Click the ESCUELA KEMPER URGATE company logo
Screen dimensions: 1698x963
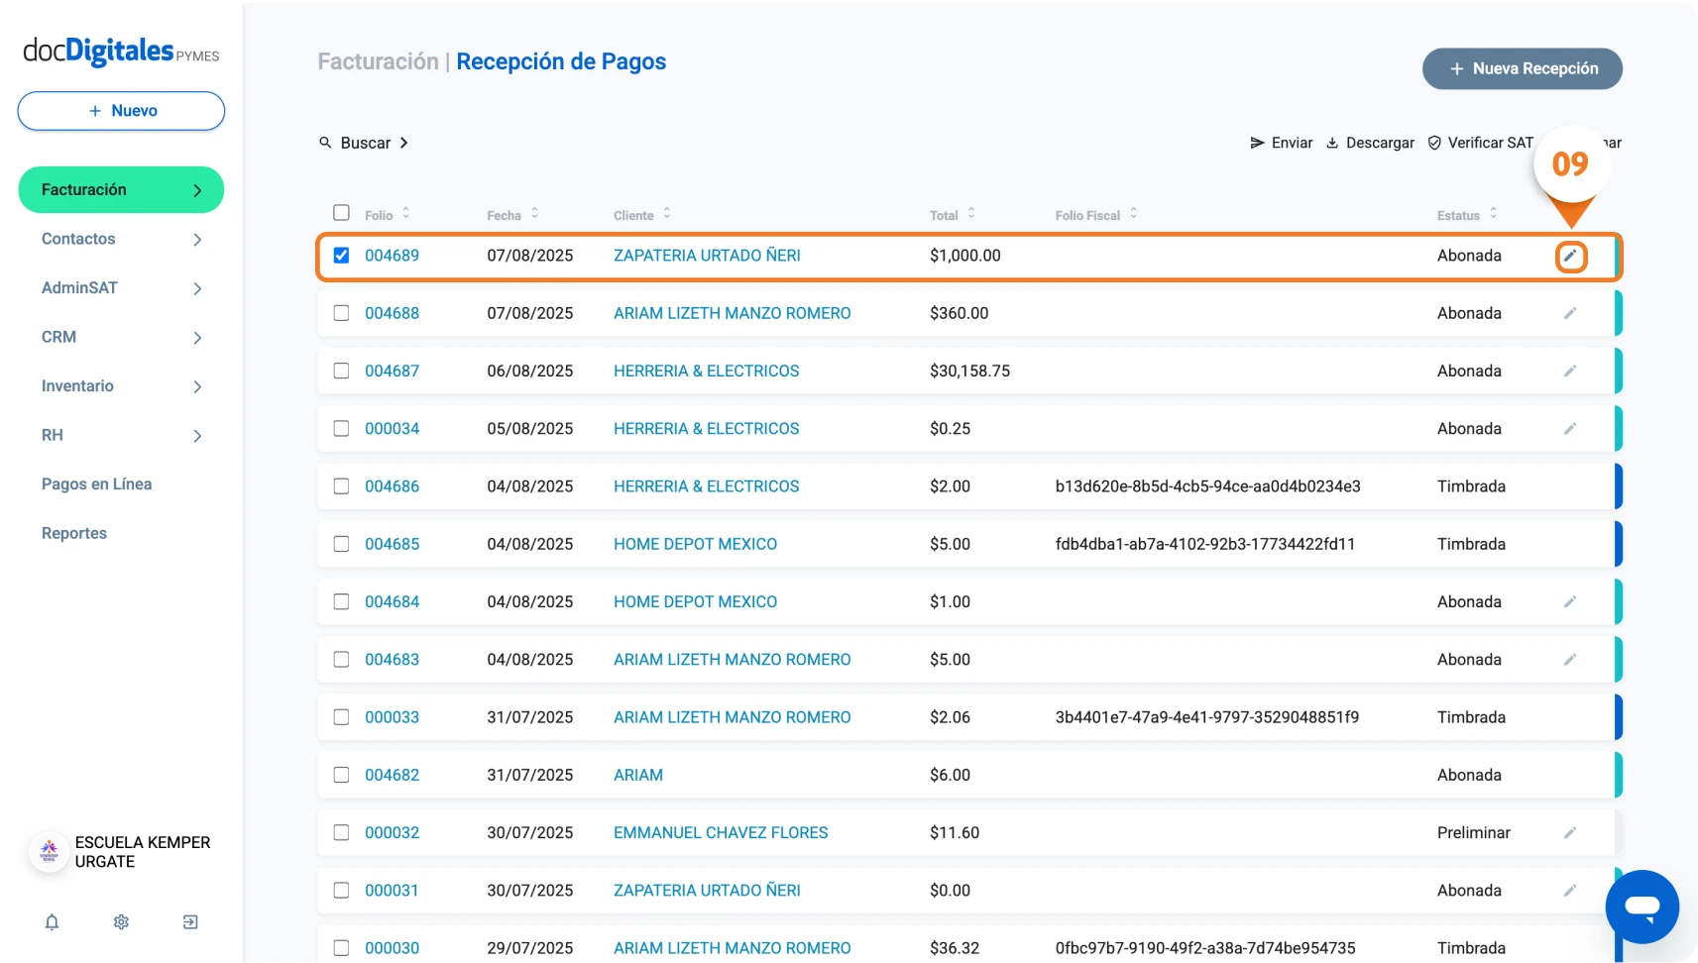[49, 851]
